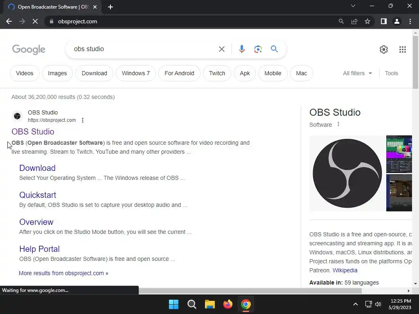This screenshot has width=419, height=314.
Task: Open the Tools button
Action: [x=391, y=73]
